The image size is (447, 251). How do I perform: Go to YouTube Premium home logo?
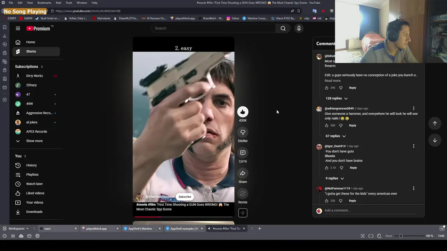point(38,29)
